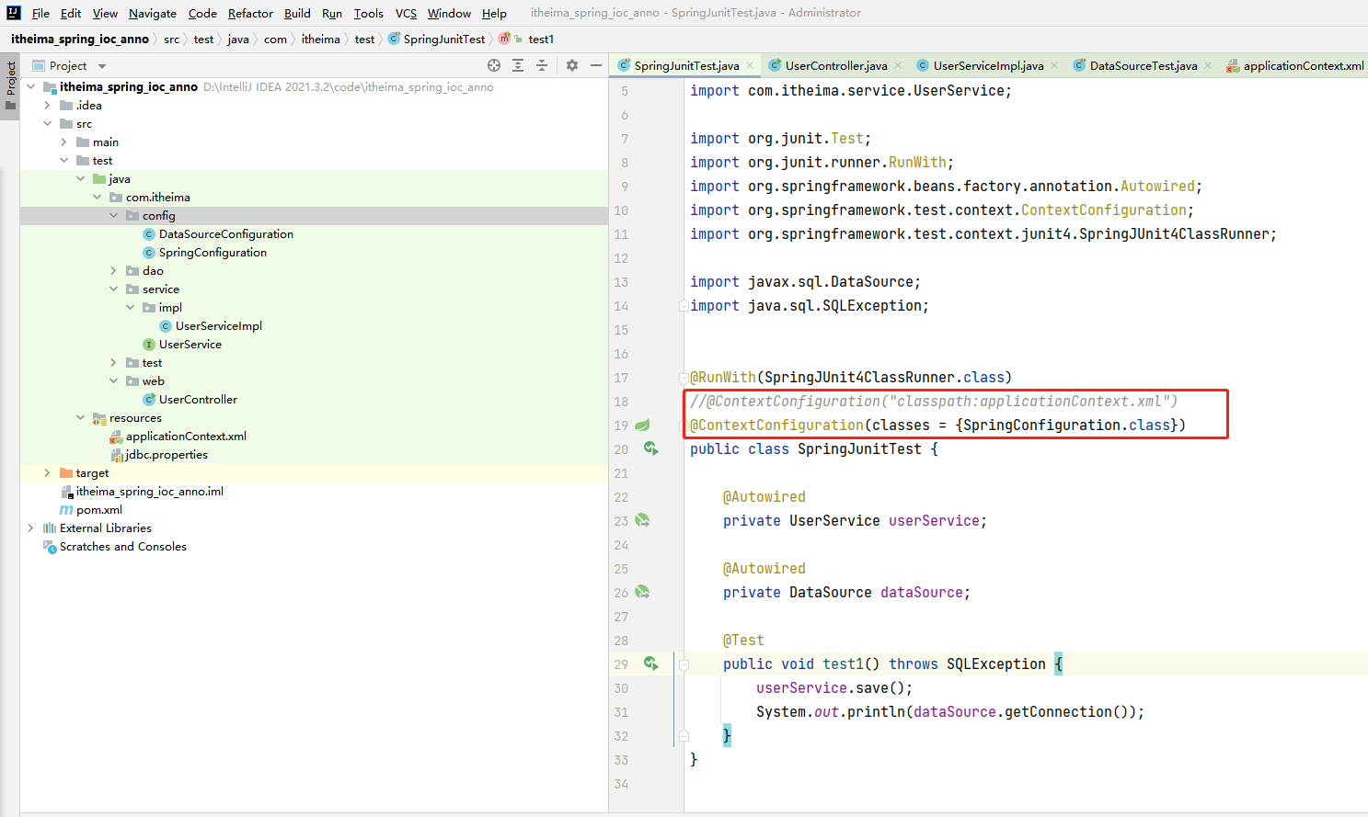Click the locate/select opened file crosshair icon
Viewport: 1368px width, 817px height.
tap(494, 65)
